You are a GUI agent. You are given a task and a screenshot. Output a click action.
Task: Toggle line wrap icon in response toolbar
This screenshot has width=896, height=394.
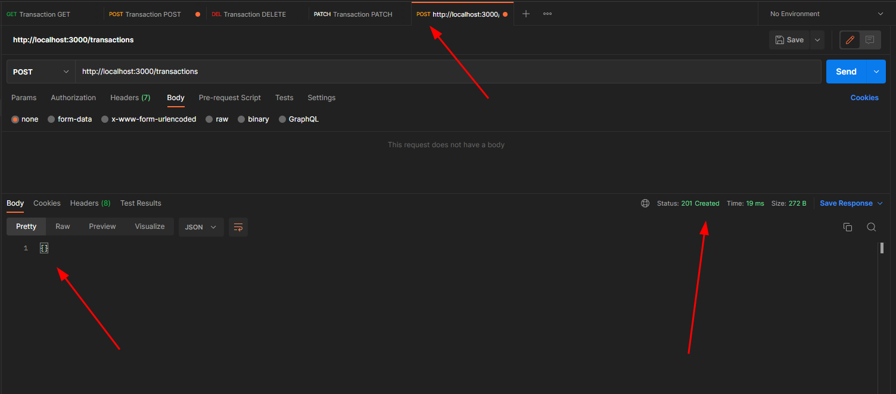pyautogui.click(x=238, y=227)
